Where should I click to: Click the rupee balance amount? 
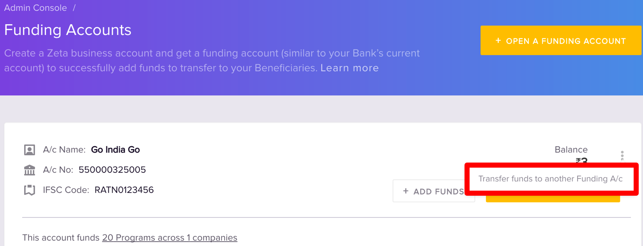[x=581, y=160]
